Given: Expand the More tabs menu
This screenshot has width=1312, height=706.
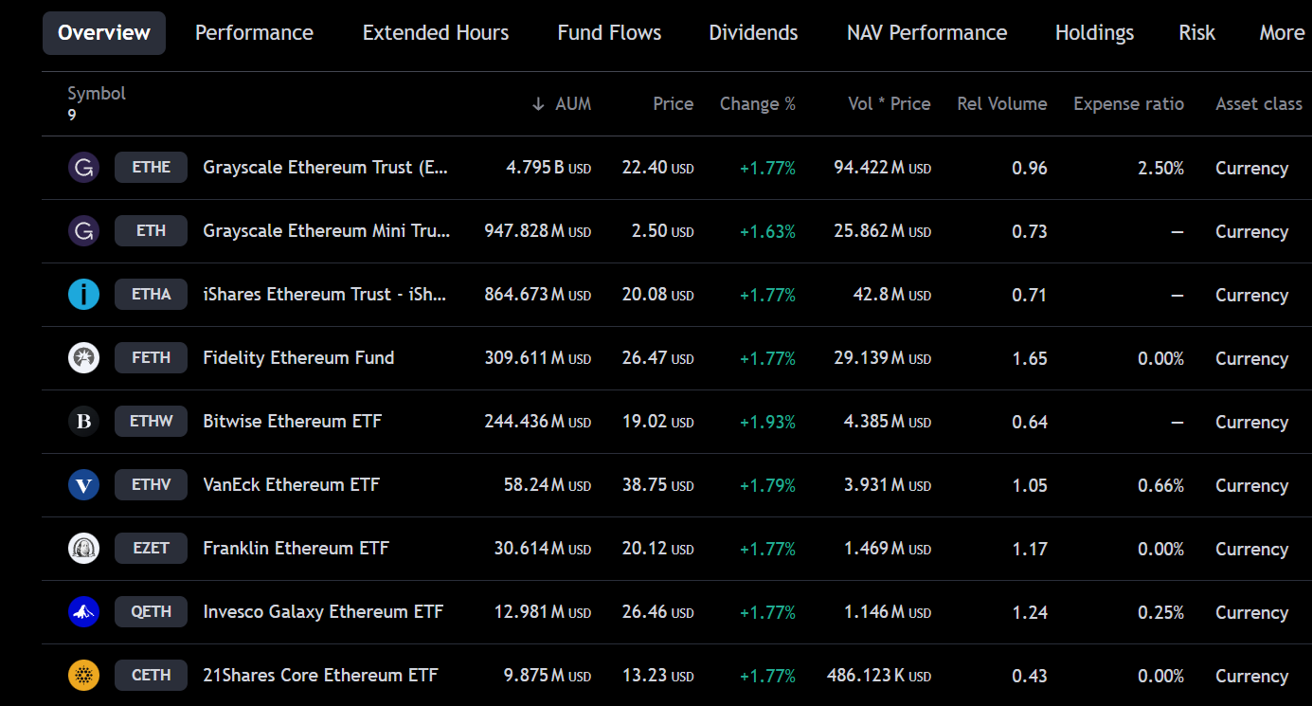Looking at the screenshot, I should (x=1282, y=33).
